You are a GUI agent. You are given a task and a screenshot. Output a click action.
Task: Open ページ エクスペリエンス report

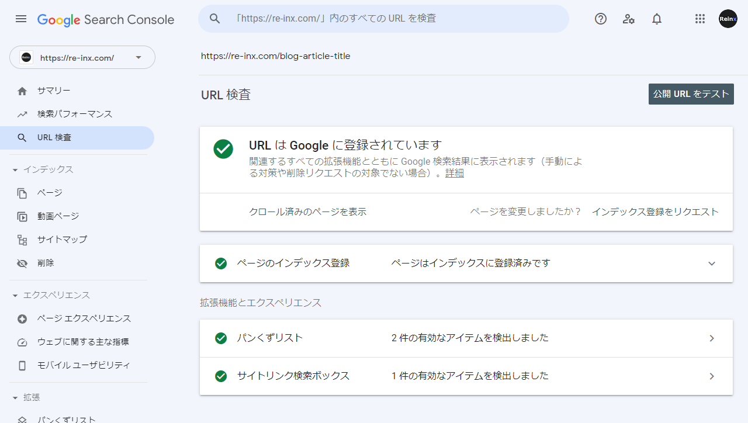(77, 319)
